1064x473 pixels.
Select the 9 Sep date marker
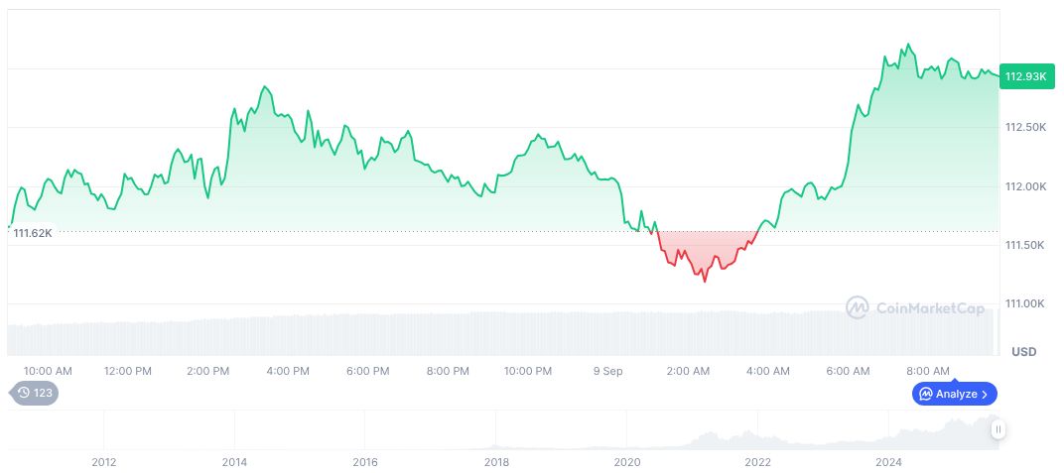click(x=607, y=371)
